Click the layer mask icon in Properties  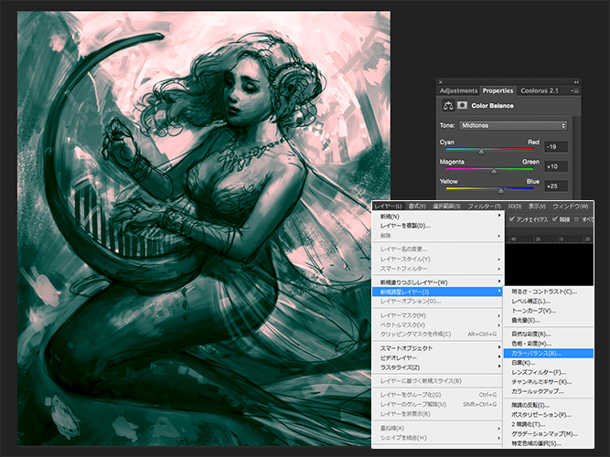pos(462,105)
